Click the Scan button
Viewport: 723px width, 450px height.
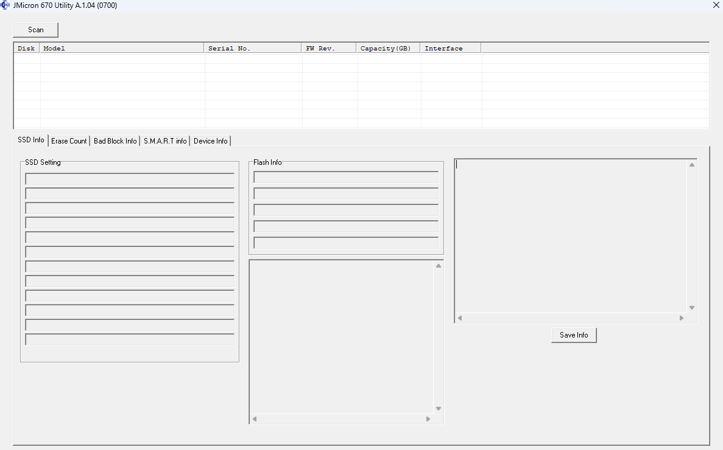36,30
